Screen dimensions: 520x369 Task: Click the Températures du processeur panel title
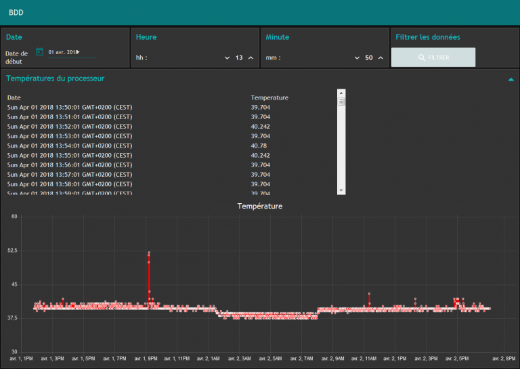click(56, 79)
